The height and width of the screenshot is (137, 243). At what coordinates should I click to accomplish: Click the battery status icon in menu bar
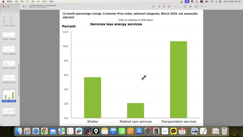207,2
